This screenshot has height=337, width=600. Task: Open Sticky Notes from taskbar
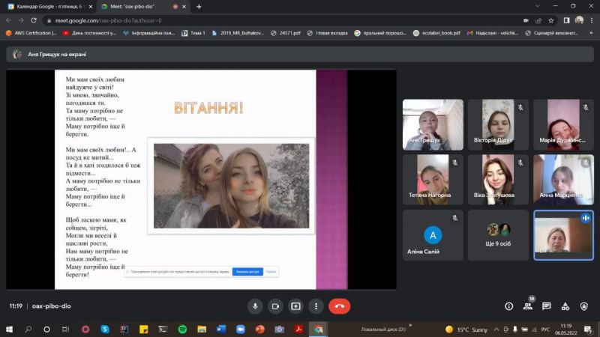click(x=143, y=329)
